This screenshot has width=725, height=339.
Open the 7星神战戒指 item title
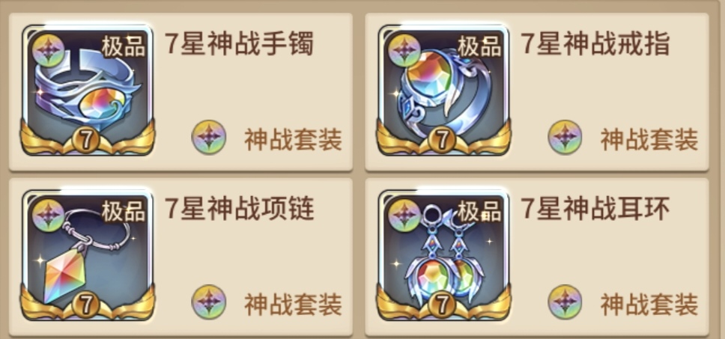(x=595, y=45)
